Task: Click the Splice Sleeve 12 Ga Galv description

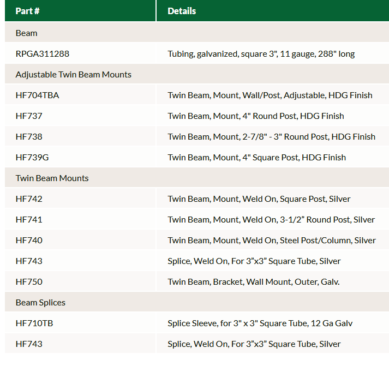Action: (x=260, y=323)
